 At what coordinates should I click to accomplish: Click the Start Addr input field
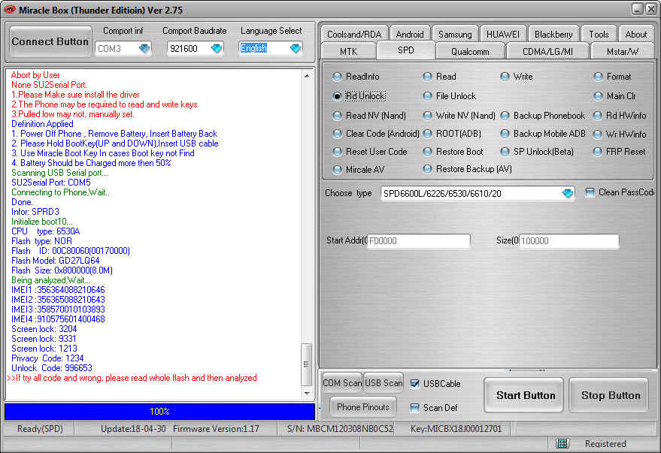(x=419, y=241)
